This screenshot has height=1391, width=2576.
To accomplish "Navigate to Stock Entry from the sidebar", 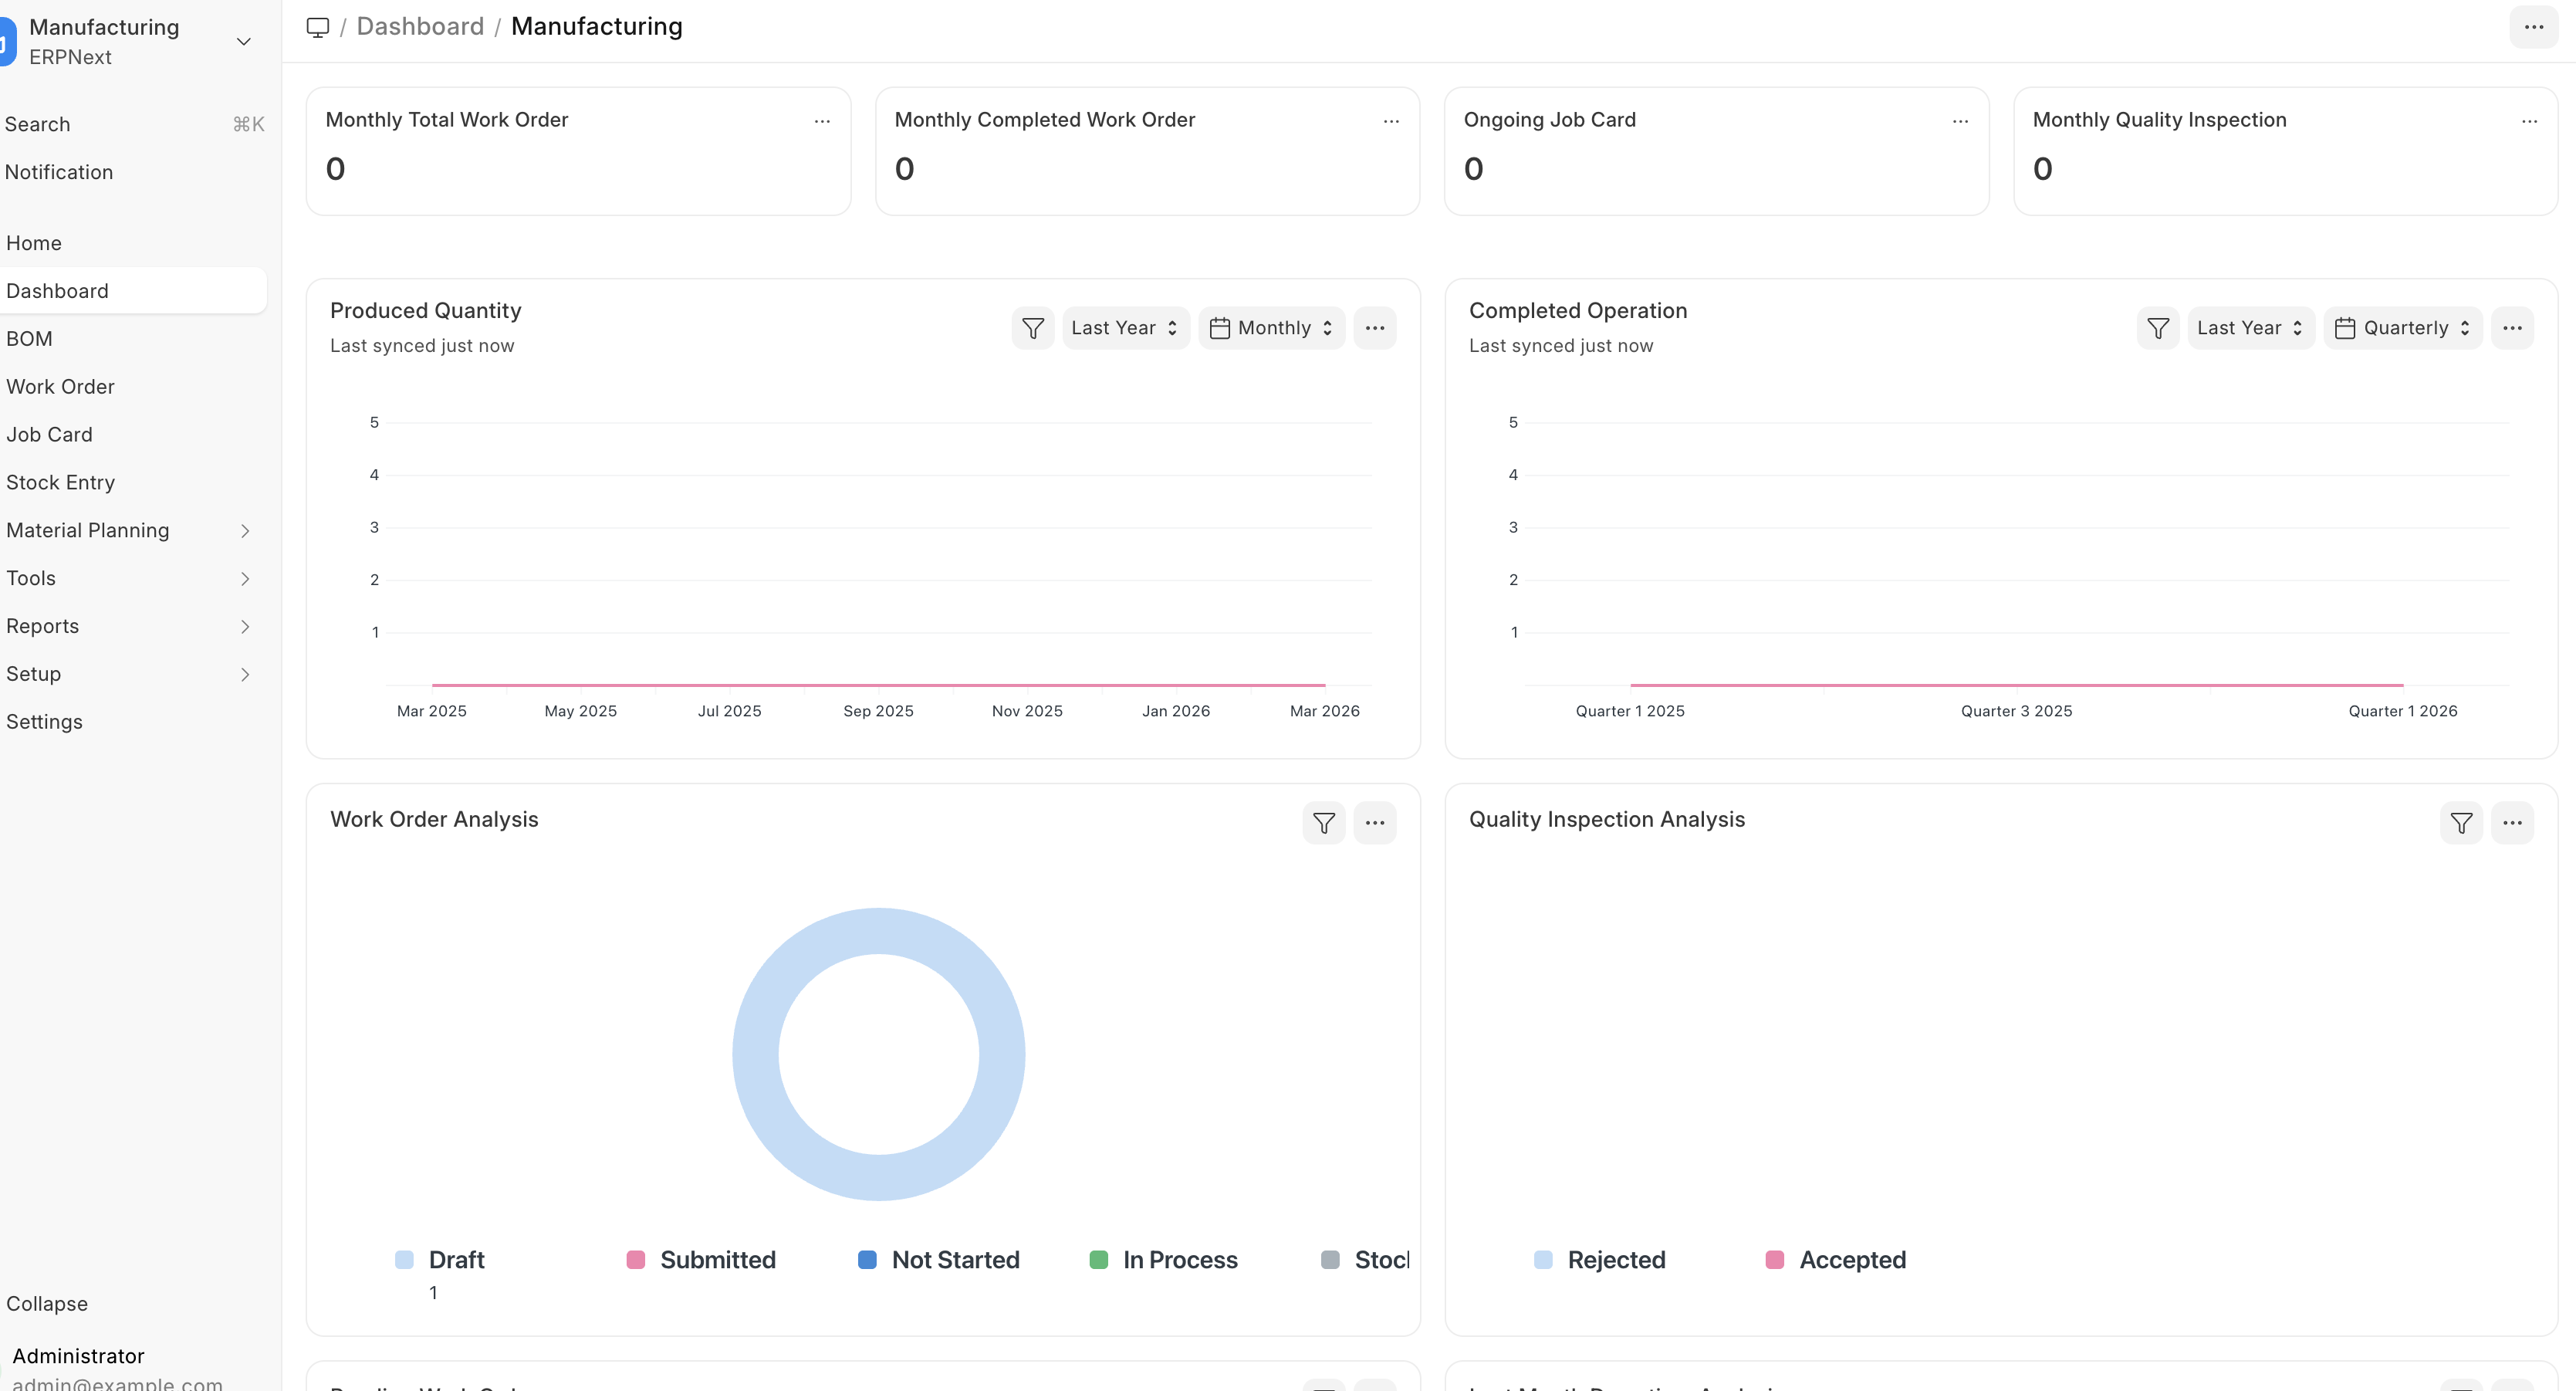I will point(60,482).
